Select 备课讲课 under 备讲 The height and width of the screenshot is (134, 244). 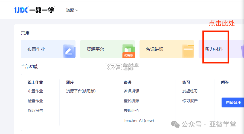pos(131,91)
